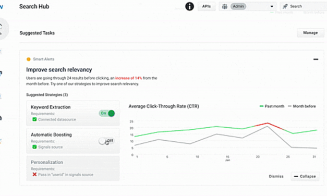Image resolution: width=327 pixels, height=196 pixels.
Task: Select the Personalization strategy card
Action: (73, 168)
